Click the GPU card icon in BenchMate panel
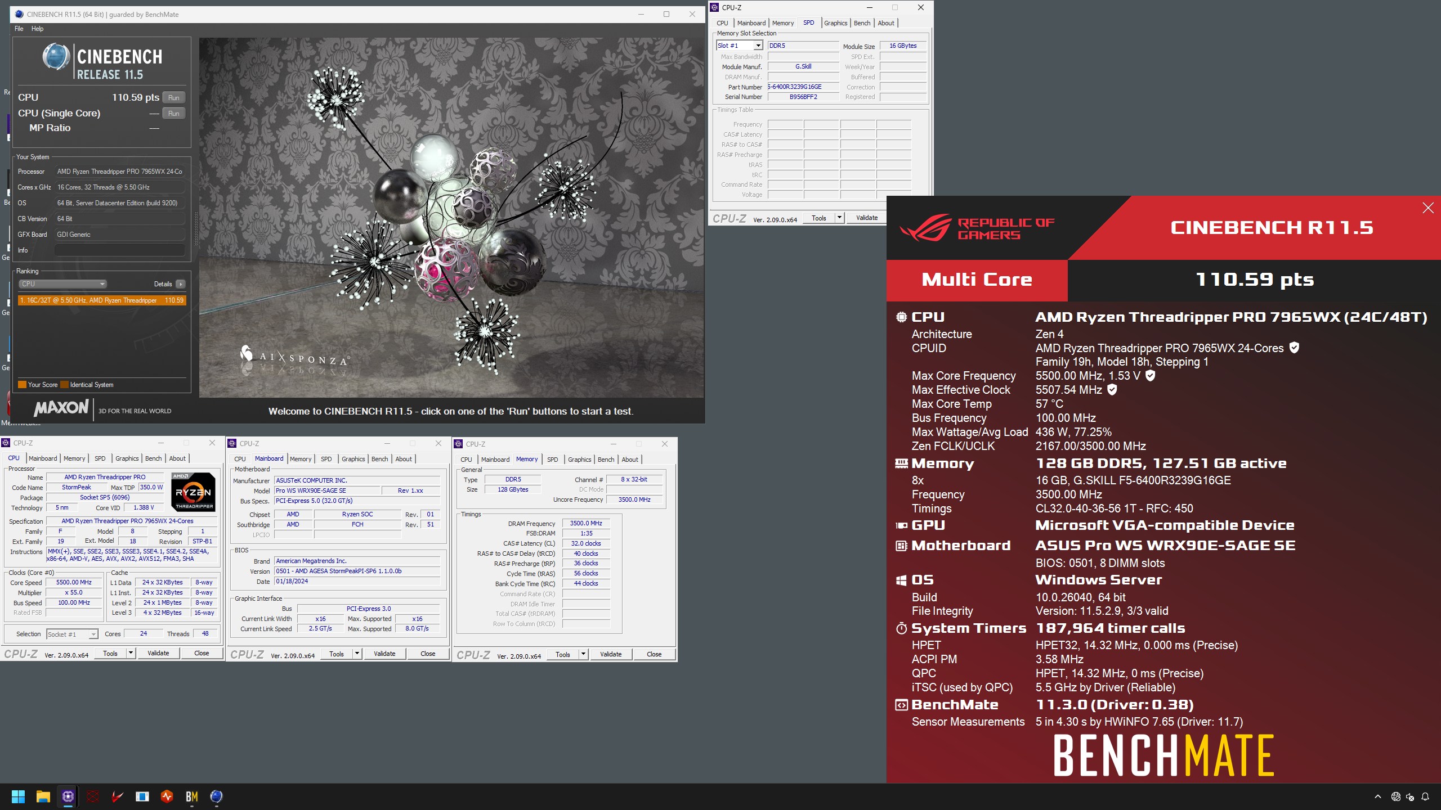Screen dimensions: 1441x810 point(901,525)
